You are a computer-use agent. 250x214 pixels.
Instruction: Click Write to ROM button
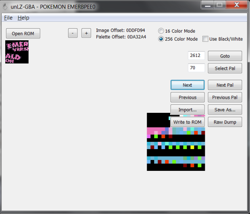coord(187,122)
